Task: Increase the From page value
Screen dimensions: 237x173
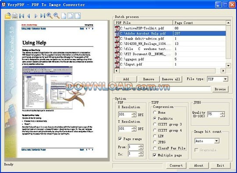Action: (141, 146)
